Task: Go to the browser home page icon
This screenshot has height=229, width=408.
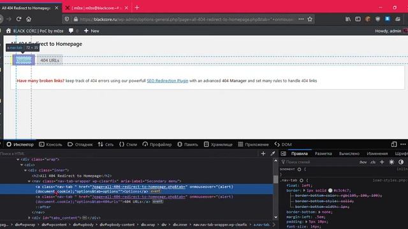Action: point(29,19)
